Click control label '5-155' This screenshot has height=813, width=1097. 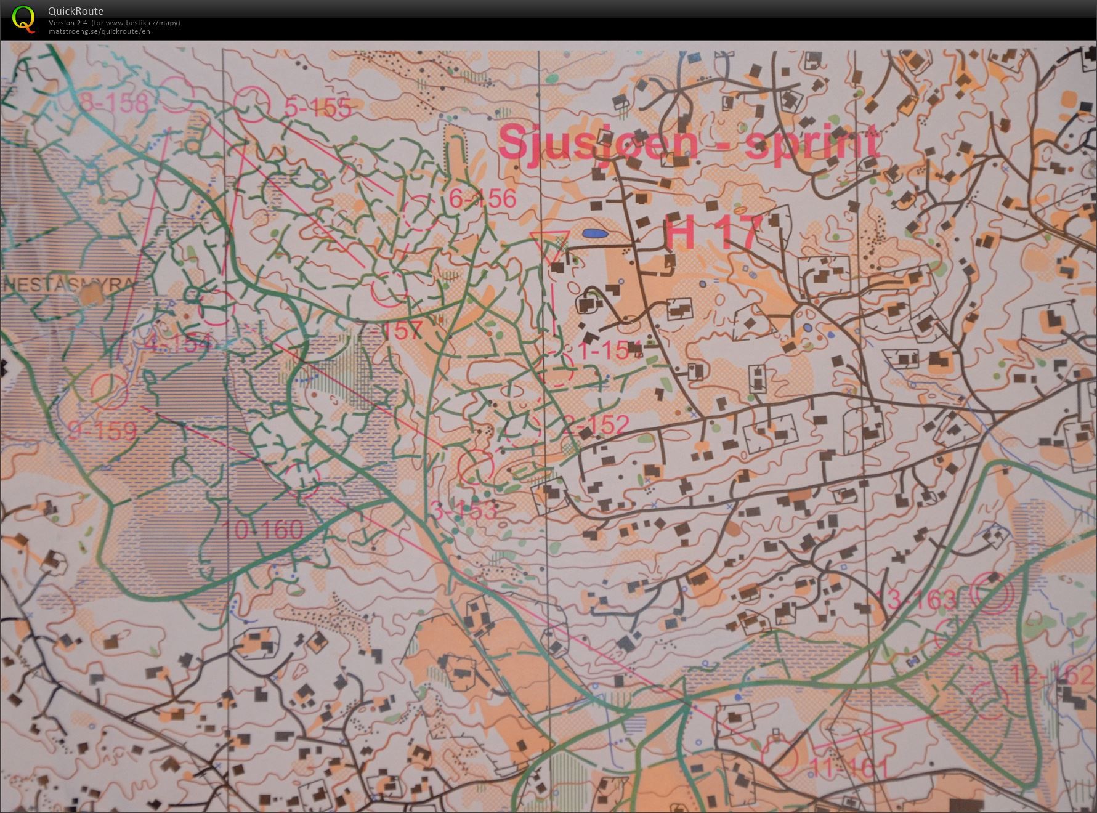coord(318,108)
